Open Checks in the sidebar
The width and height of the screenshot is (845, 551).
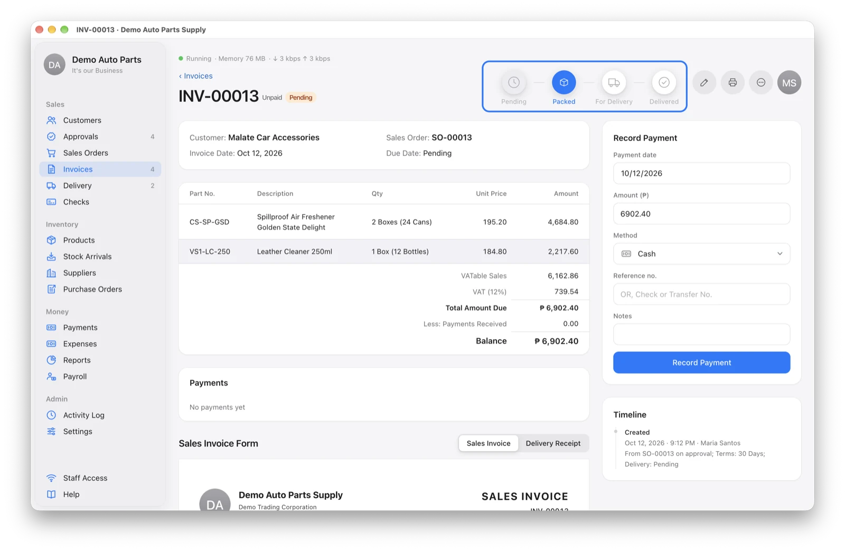pyautogui.click(x=100, y=202)
